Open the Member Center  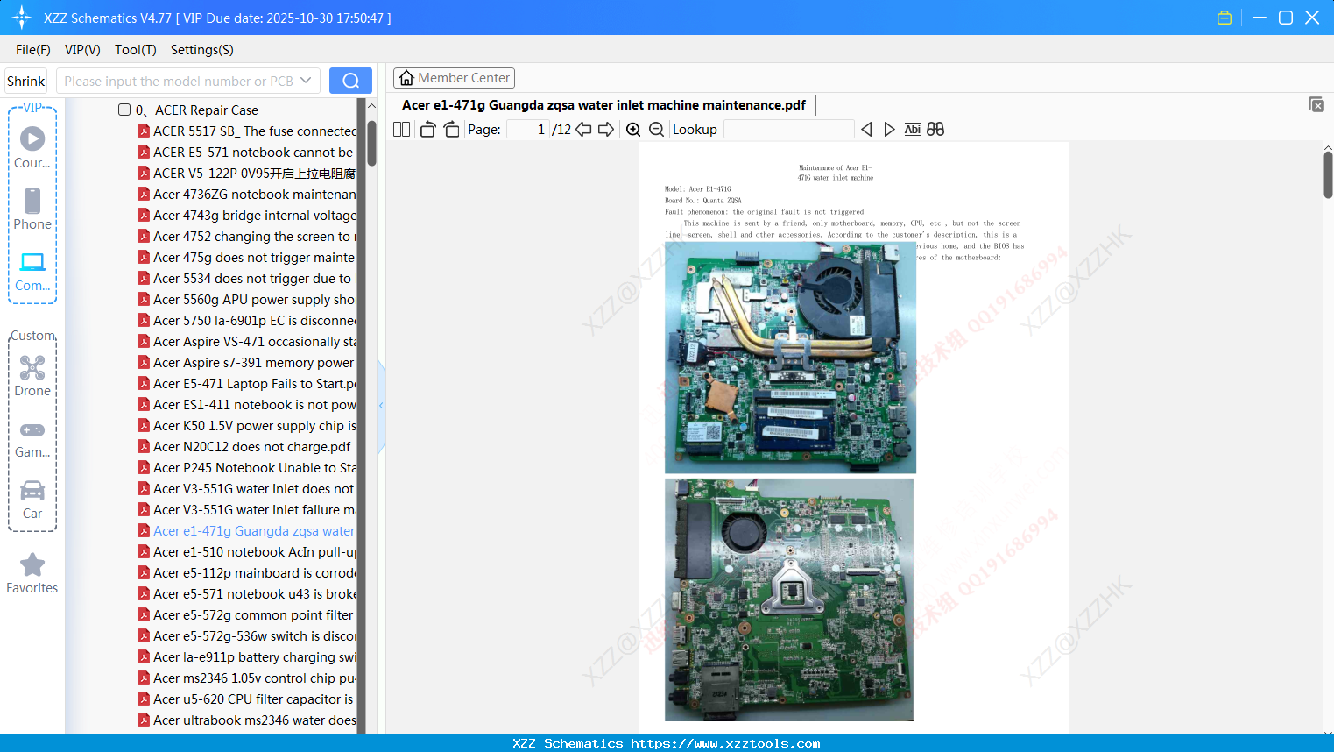pyautogui.click(x=454, y=78)
